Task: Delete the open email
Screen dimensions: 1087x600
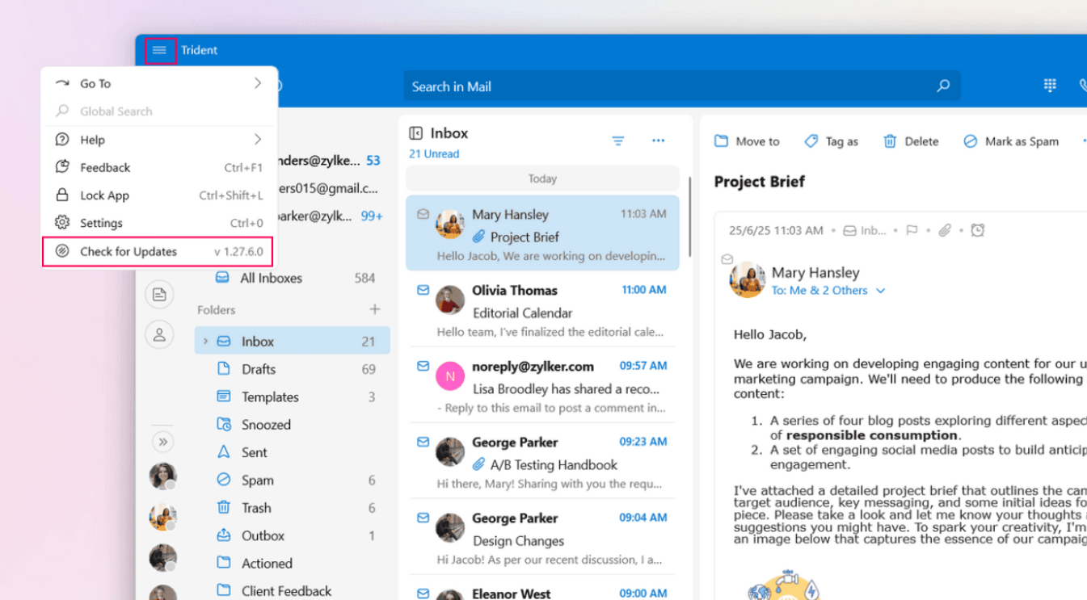Action: click(911, 141)
